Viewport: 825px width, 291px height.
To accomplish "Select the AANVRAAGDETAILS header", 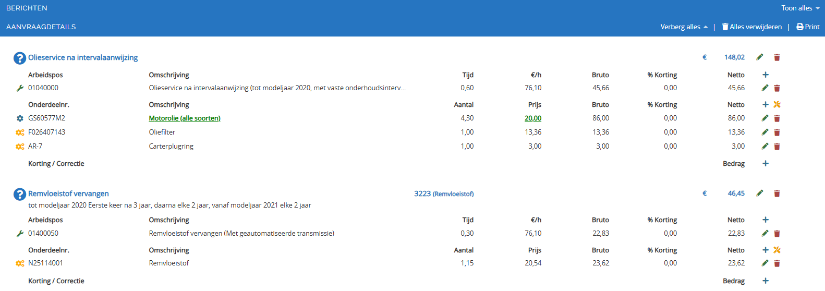I will tap(41, 27).
